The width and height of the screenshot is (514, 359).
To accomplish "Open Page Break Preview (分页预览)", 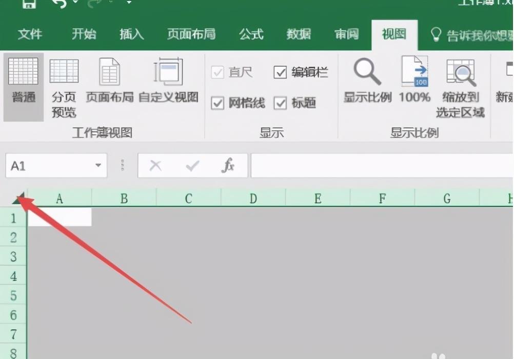I will [x=64, y=87].
